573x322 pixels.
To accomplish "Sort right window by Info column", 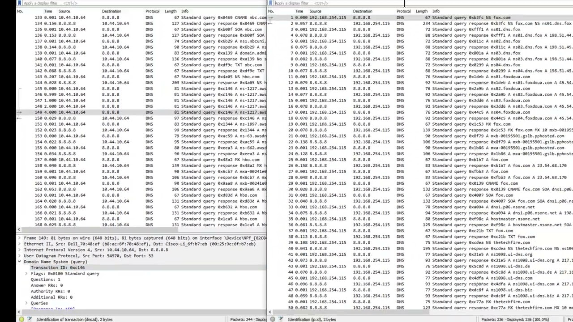I will (436, 11).
